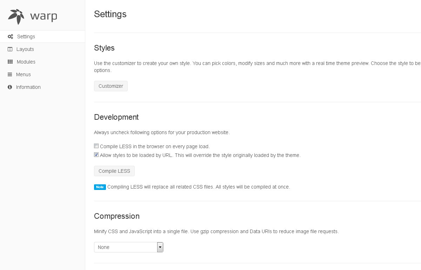421x270 pixels.
Task: Switch to the Menus sidebar label
Action: [24, 74]
